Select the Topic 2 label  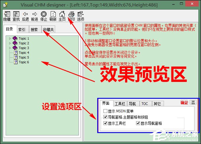click(x=24, y=43)
